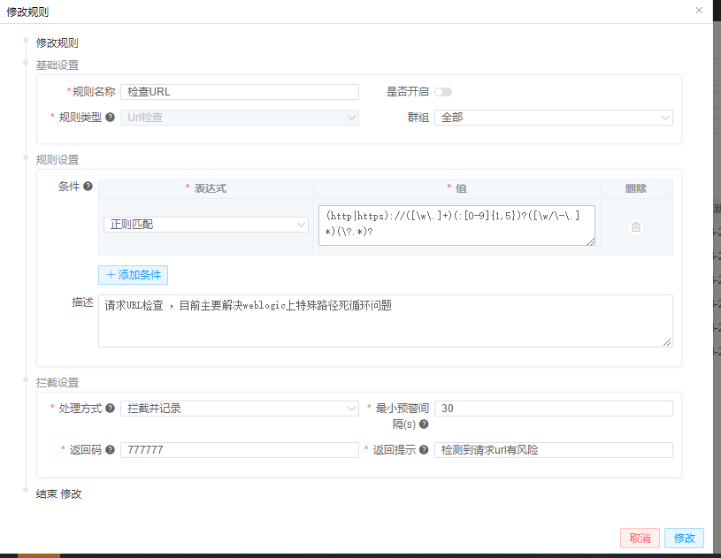Focus the 返回提示 input field

point(554,449)
